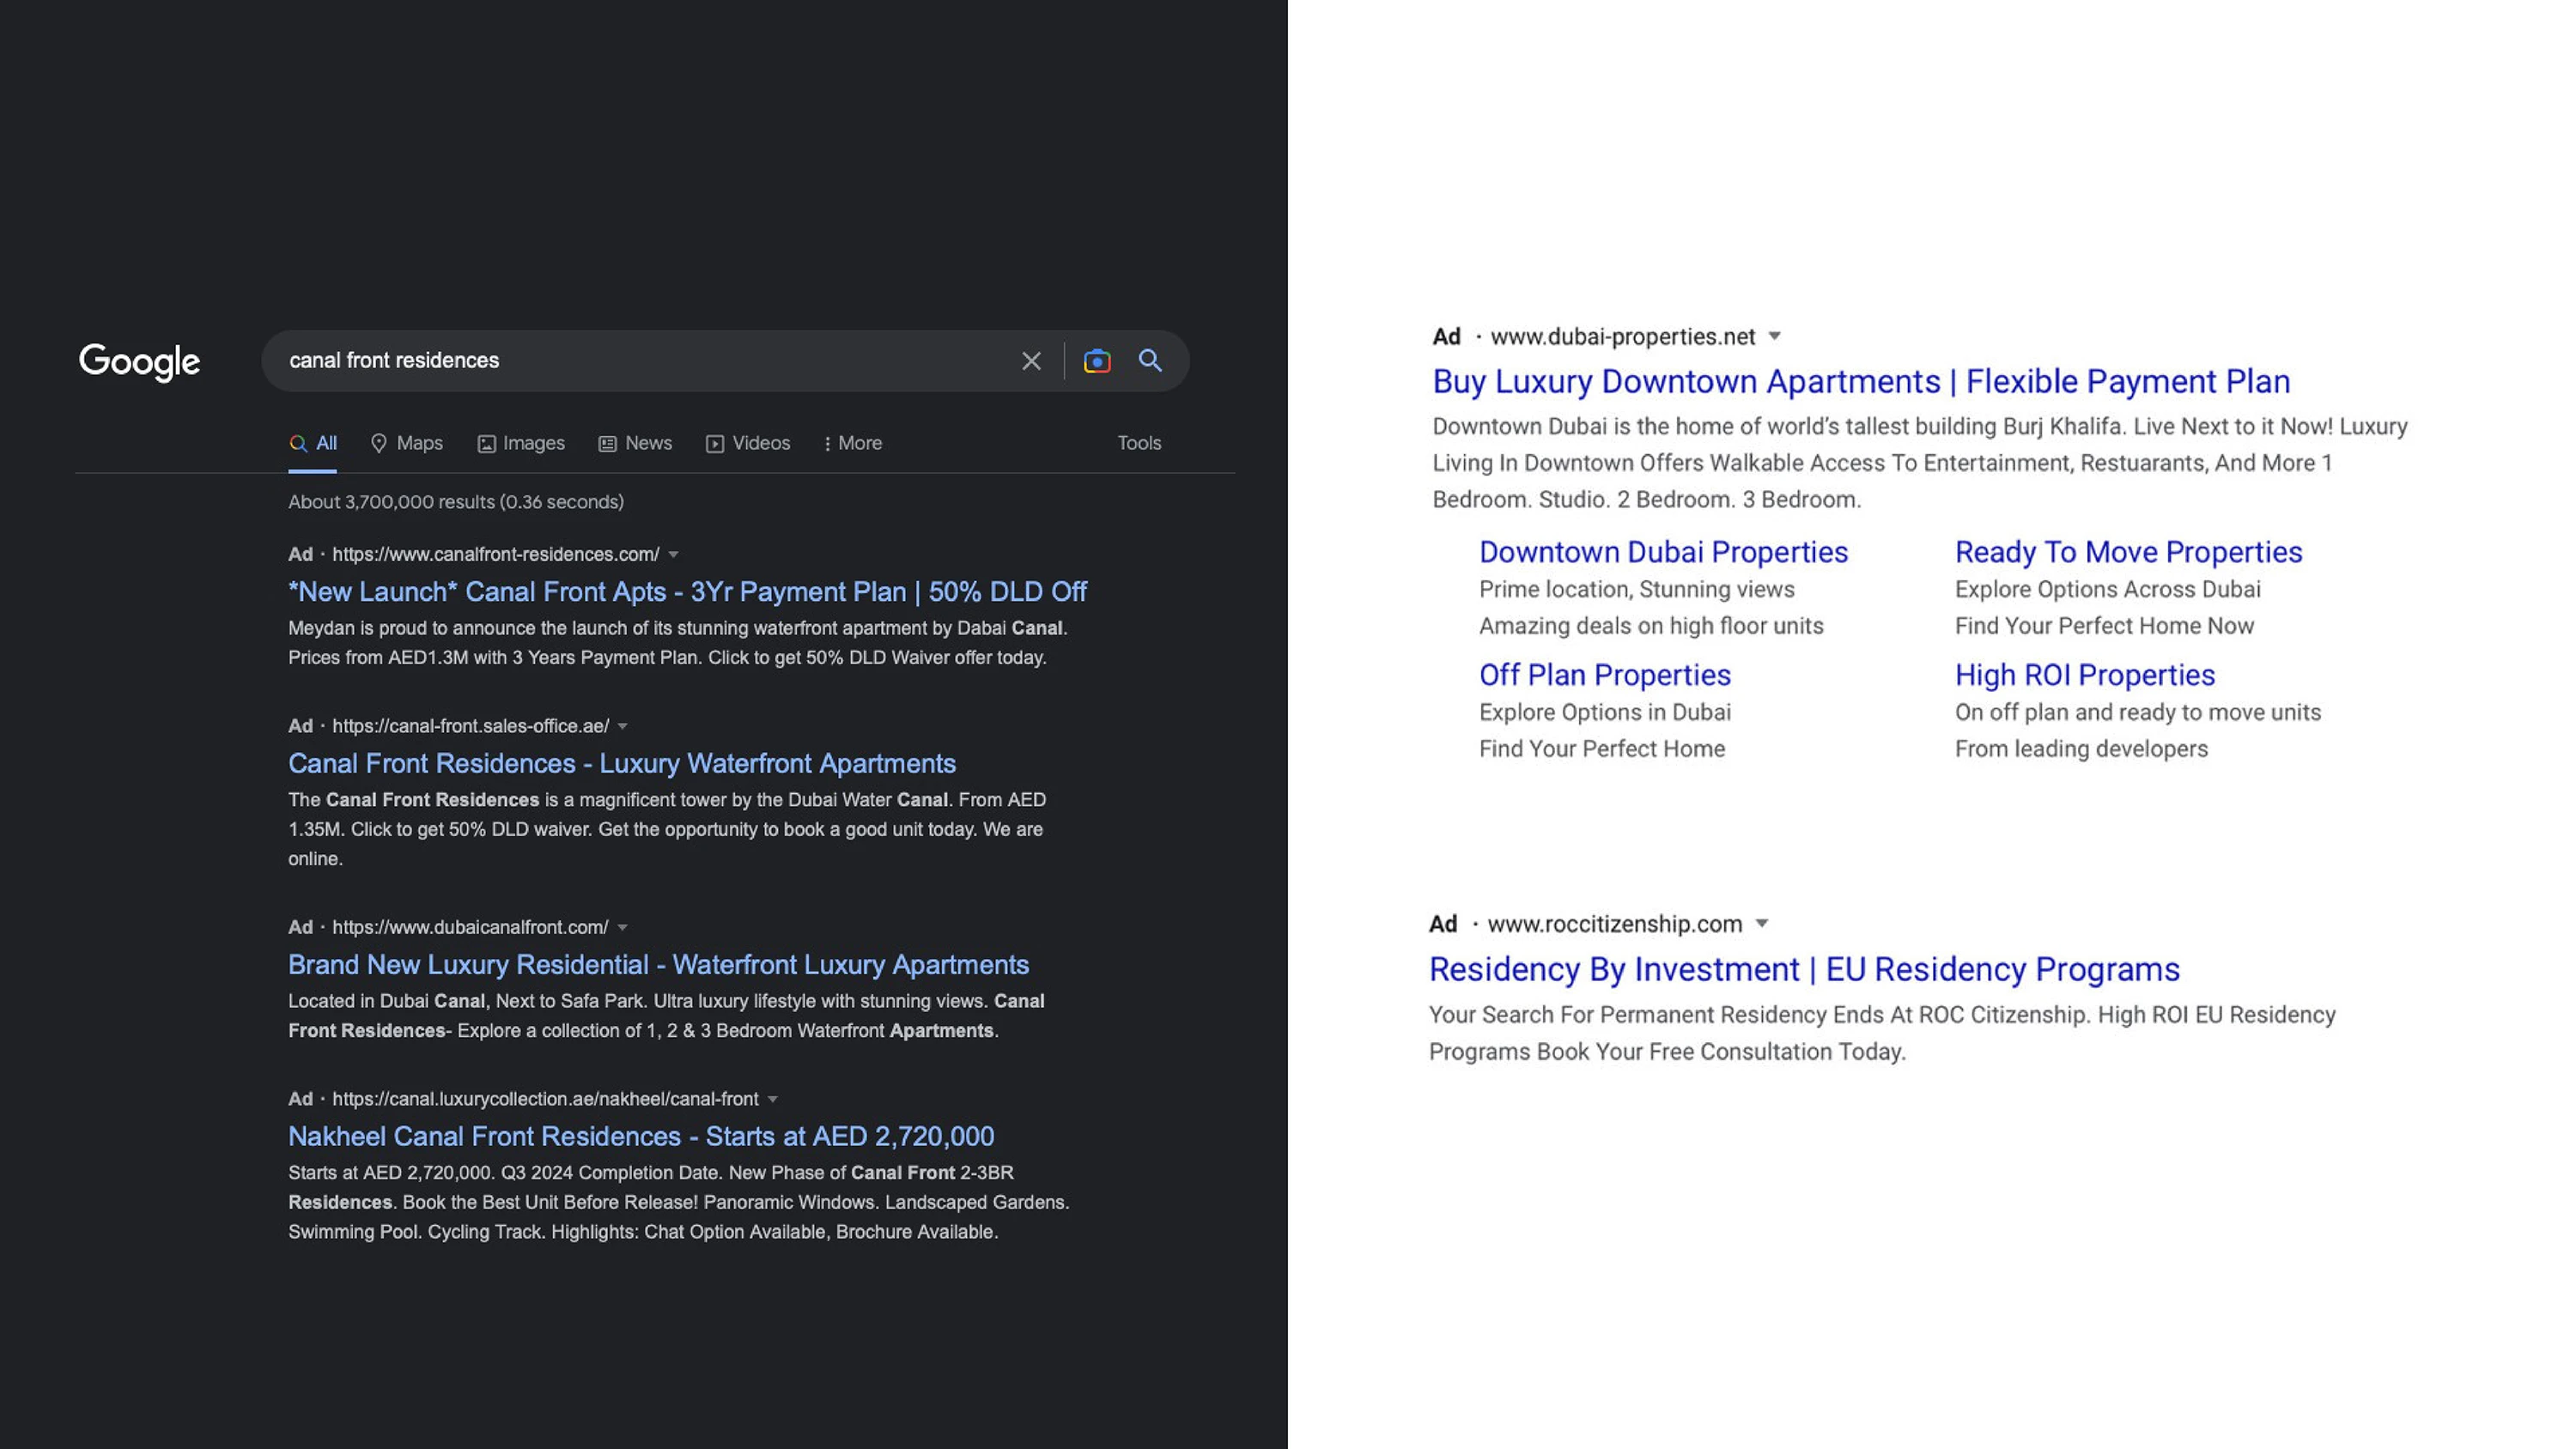Switch to the Images tab

pyautogui.click(x=521, y=443)
